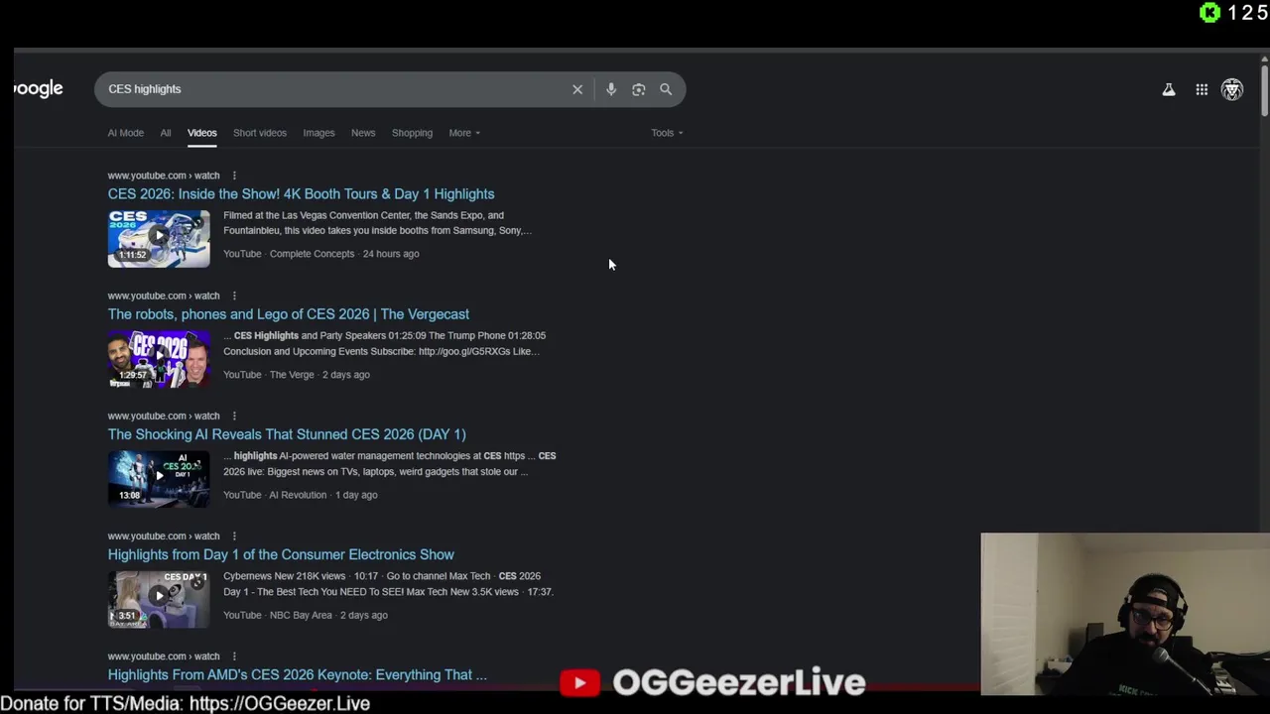1270x714 pixels.
Task: Open the Google apps grid
Action: click(1202, 89)
